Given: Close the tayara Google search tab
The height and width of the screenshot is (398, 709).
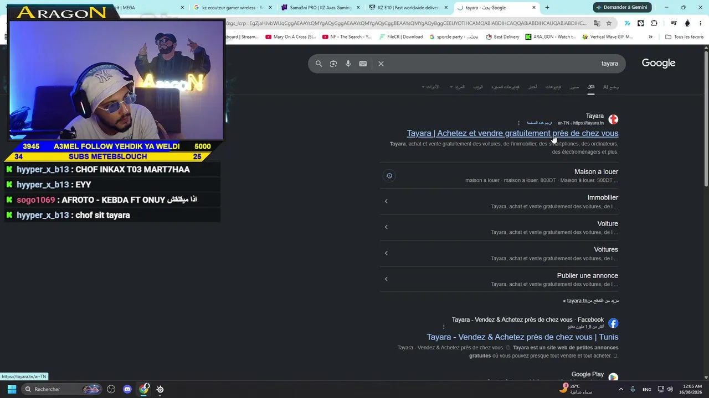Looking at the screenshot, I should 534,8.
